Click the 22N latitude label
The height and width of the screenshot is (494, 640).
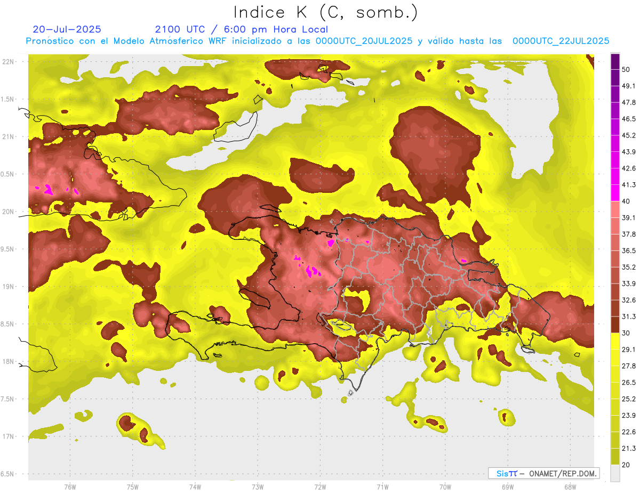pyautogui.click(x=8, y=61)
